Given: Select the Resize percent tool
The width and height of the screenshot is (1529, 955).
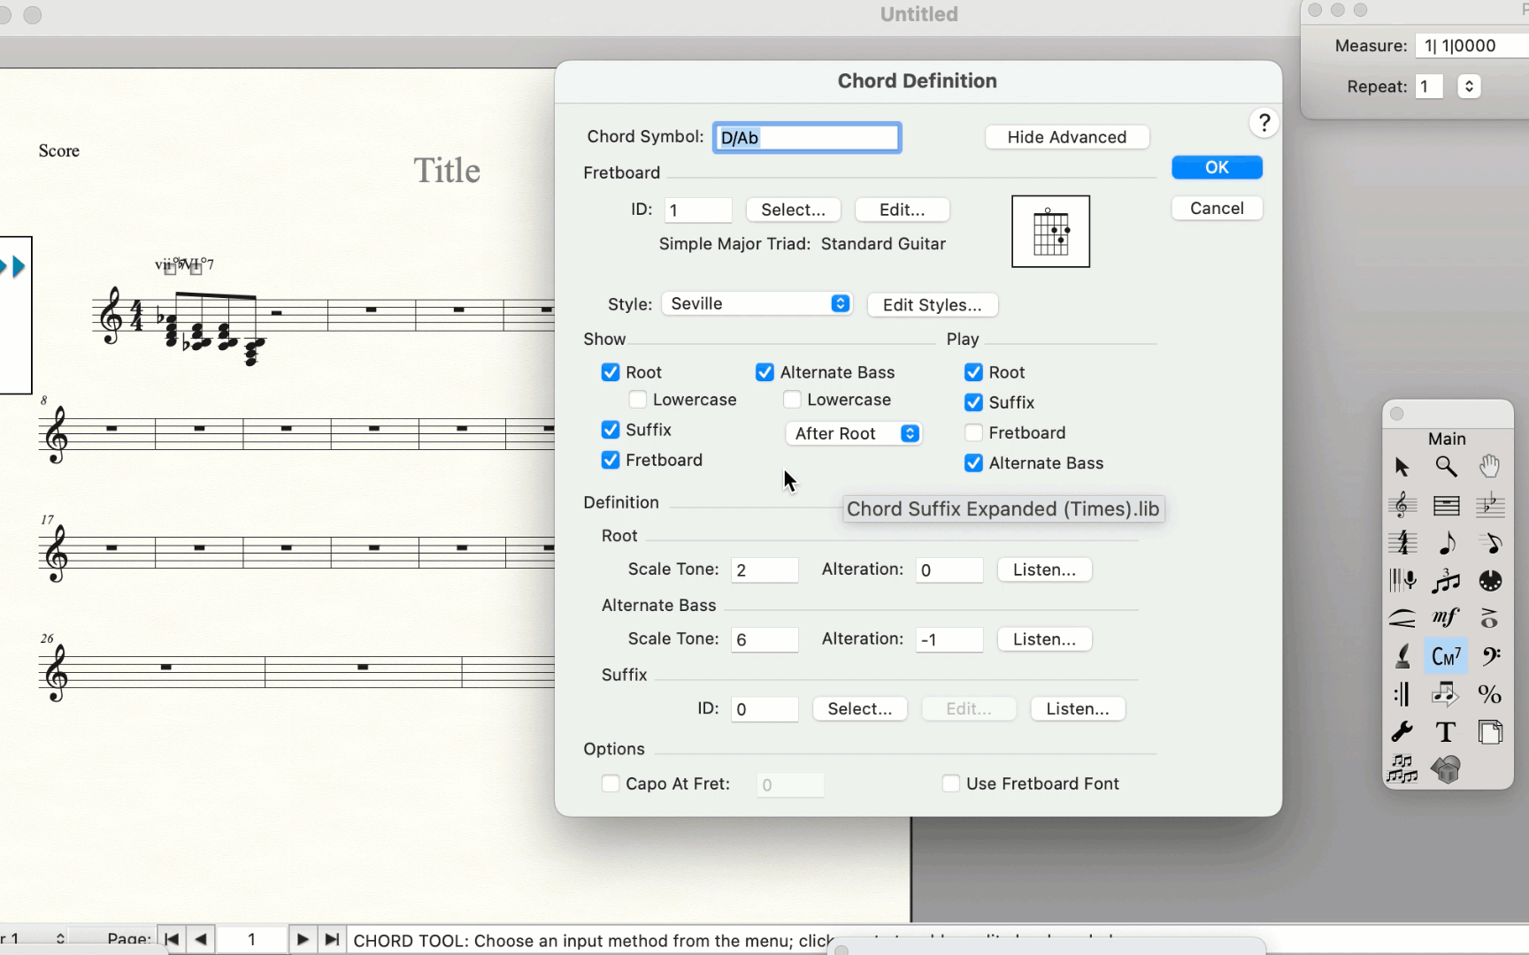Looking at the screenshot, I should pyautogui.click(x=1490, y=694).
